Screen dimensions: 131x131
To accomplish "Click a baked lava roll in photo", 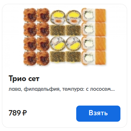I will (x=30, y=15).
